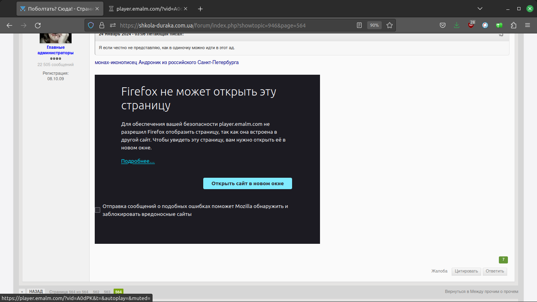Open the Подробнее… link

pos(138,161)
